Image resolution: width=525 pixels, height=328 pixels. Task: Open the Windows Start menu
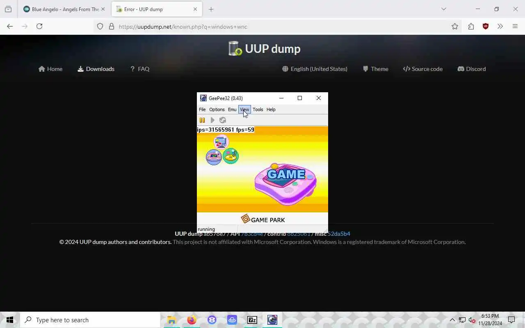click(x=10, y=320)
